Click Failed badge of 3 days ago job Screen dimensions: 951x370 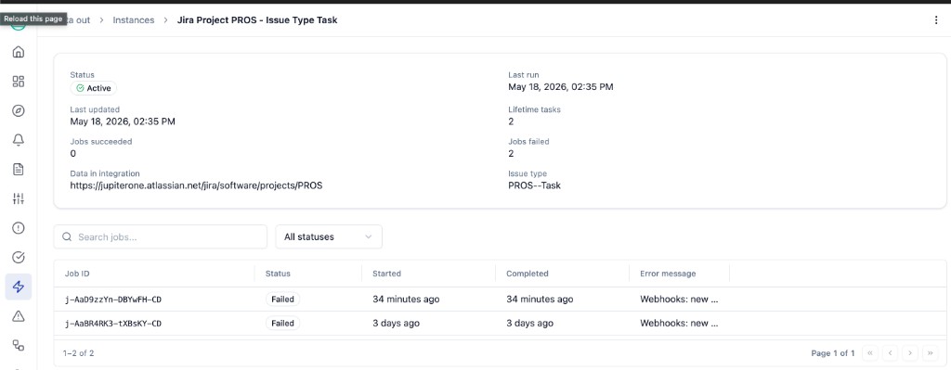coord(282,324)
